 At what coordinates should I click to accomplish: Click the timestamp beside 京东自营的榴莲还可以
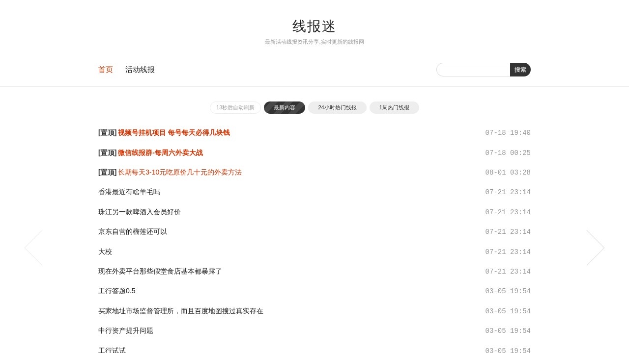[x=508, y=232]
